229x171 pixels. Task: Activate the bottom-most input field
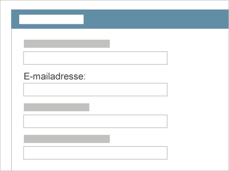coord(95,153)
